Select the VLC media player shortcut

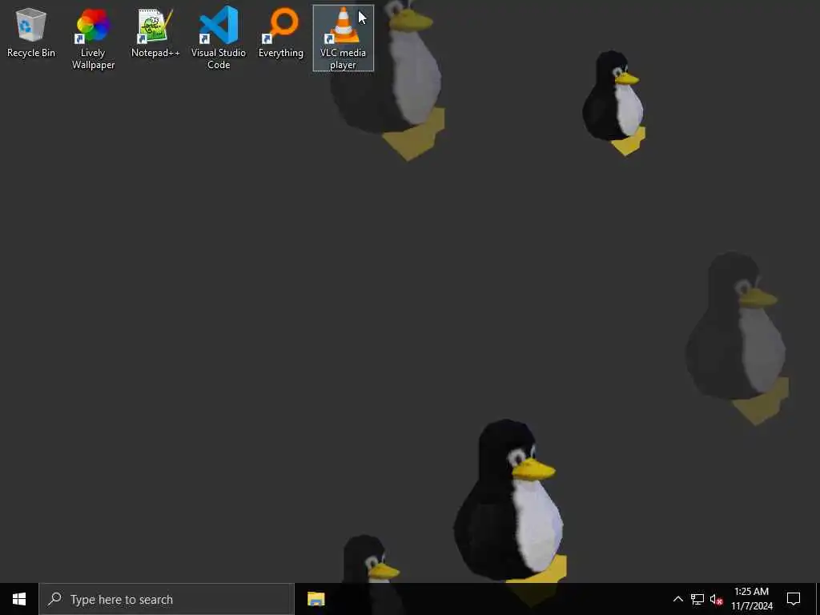coord(343,38)
